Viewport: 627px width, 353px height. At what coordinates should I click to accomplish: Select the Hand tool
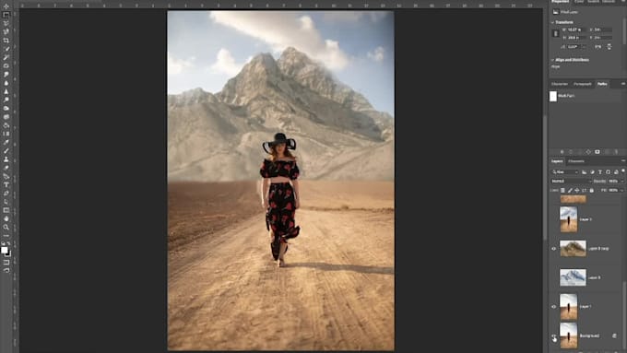pyautogui.click(x=6, y=218)
